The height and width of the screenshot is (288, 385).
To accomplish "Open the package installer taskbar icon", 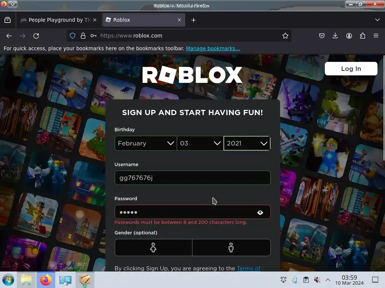I will point(85,280).
